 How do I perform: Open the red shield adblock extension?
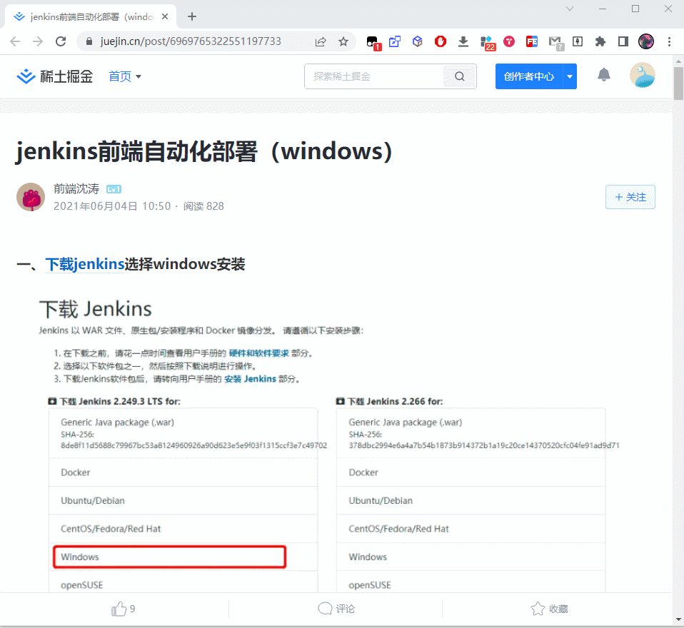pyautogui.click(x=440, y=41)
